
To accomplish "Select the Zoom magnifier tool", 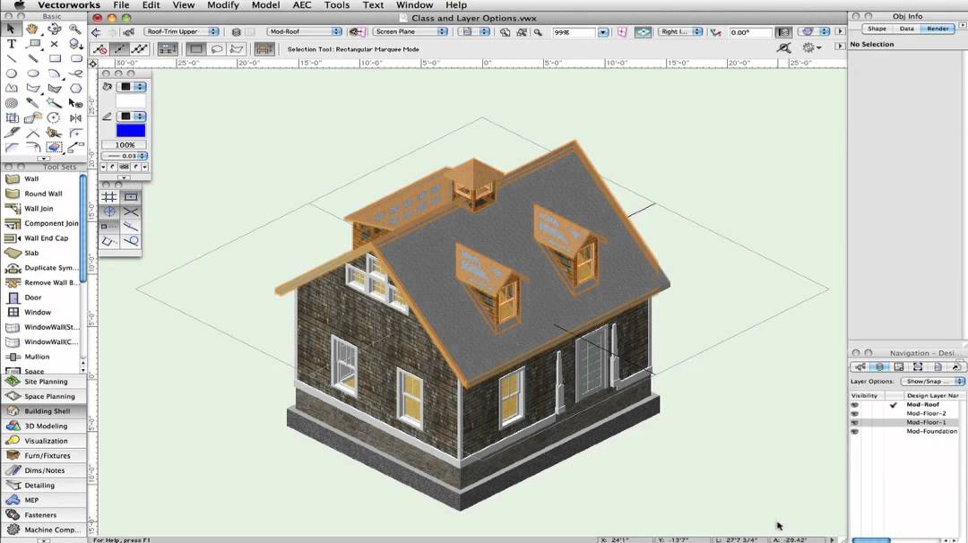I will (75, 29).
